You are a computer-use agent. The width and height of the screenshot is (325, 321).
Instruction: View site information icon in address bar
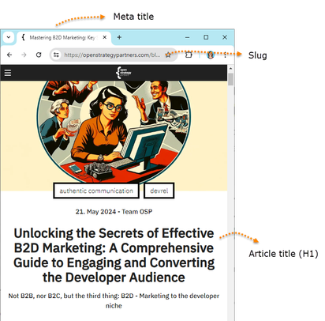(56, 55)
